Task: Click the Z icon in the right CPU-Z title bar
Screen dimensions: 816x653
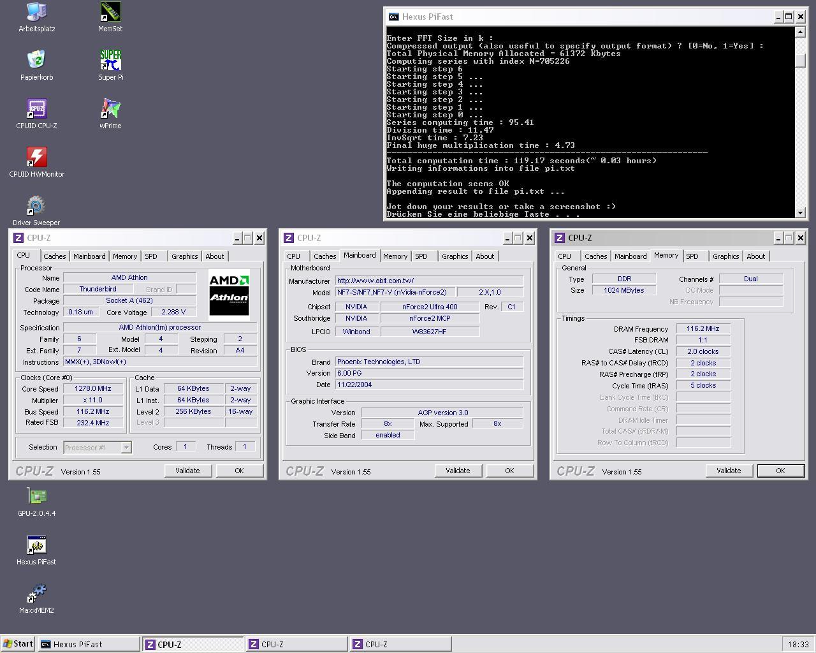Action: pyautogui.click(x=560, y=238)
